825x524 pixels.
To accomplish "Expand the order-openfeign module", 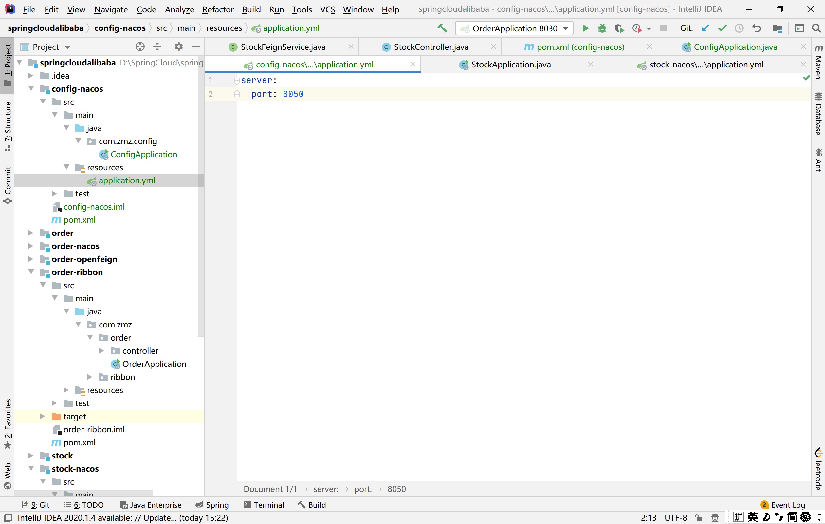I will click(30, 259).
